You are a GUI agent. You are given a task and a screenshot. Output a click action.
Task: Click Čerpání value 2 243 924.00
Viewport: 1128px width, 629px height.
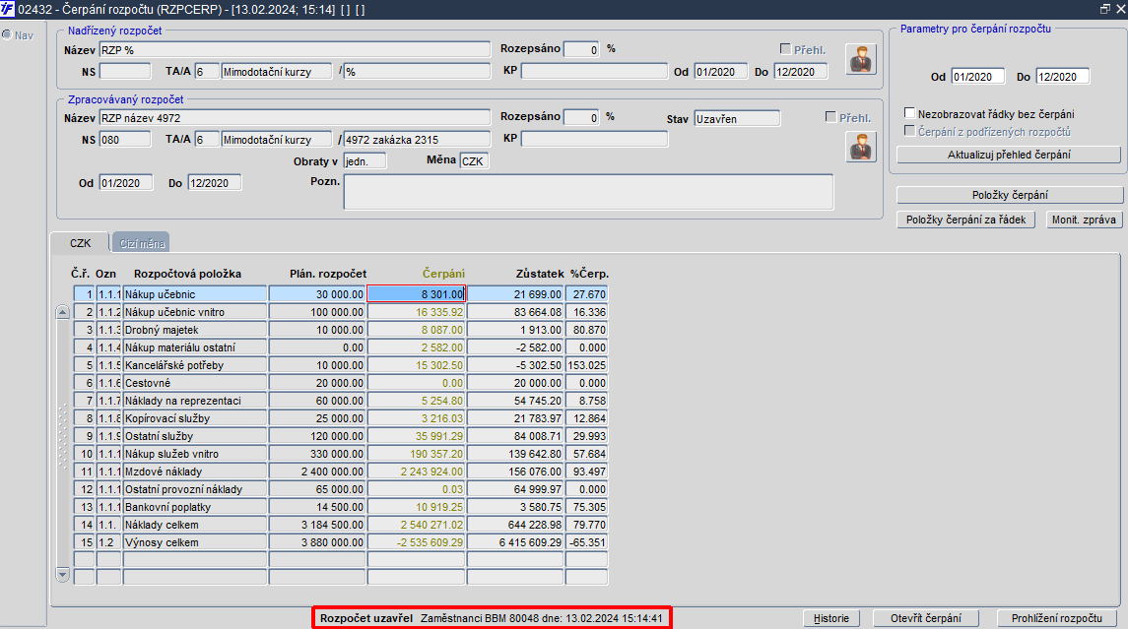417,472
